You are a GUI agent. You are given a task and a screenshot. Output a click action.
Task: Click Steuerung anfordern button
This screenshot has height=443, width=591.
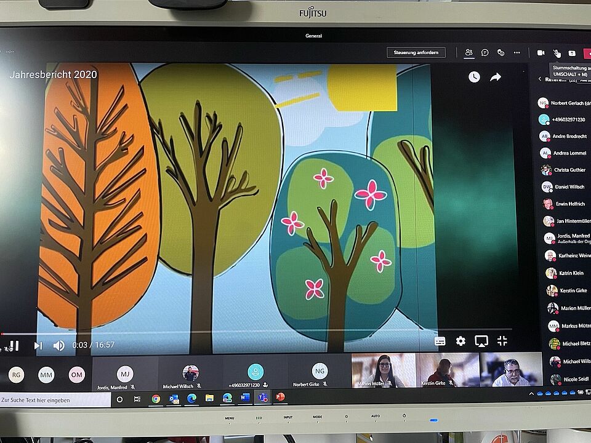(416, 52)
